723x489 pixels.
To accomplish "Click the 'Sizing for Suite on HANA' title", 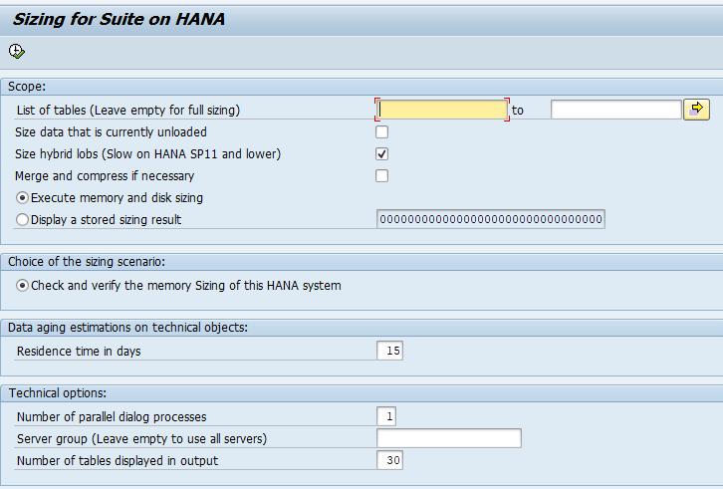I will tap(119, 19).
